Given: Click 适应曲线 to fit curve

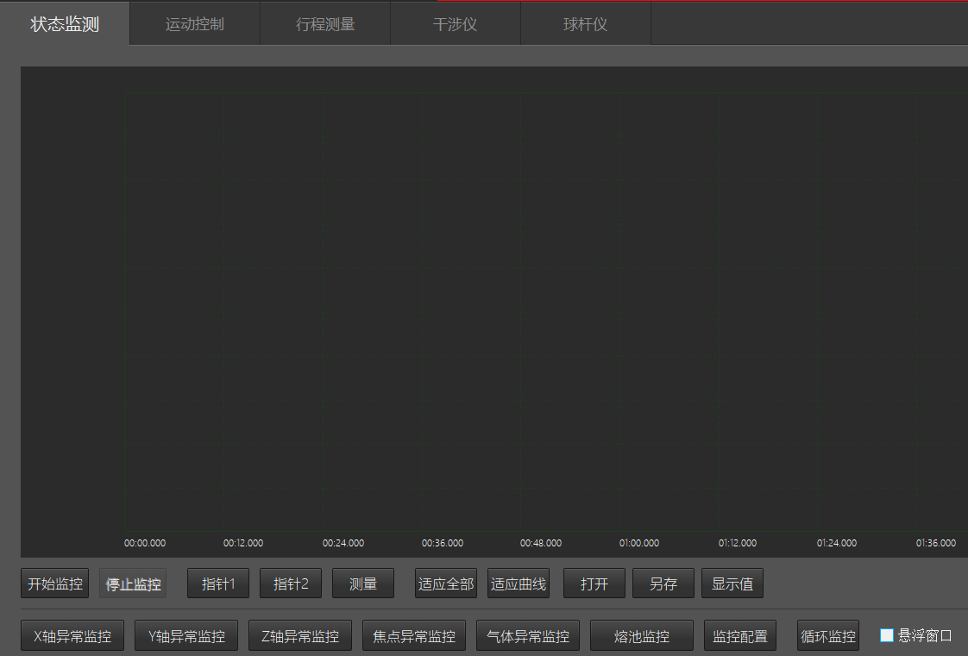Looking at the screenshot, I should pos(518,583).
